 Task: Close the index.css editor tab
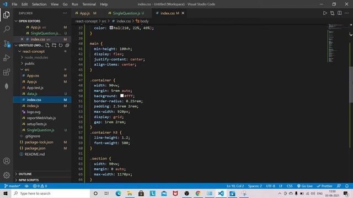[x=183, y=13]
